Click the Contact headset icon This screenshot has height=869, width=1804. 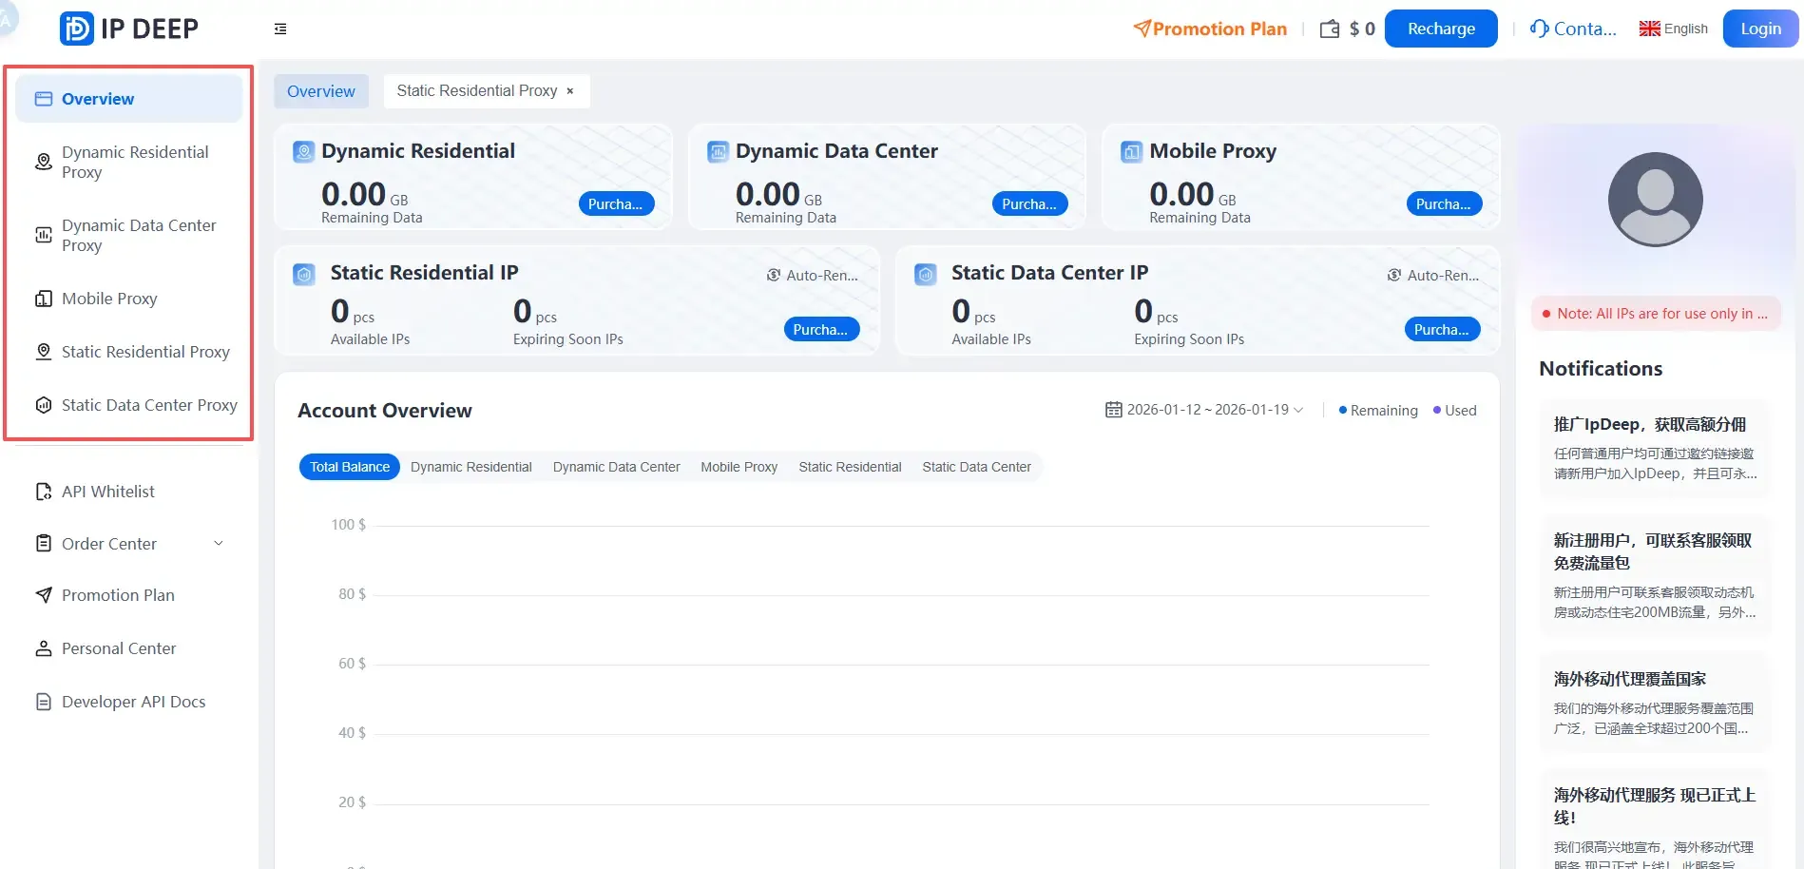coord(1539,29)
